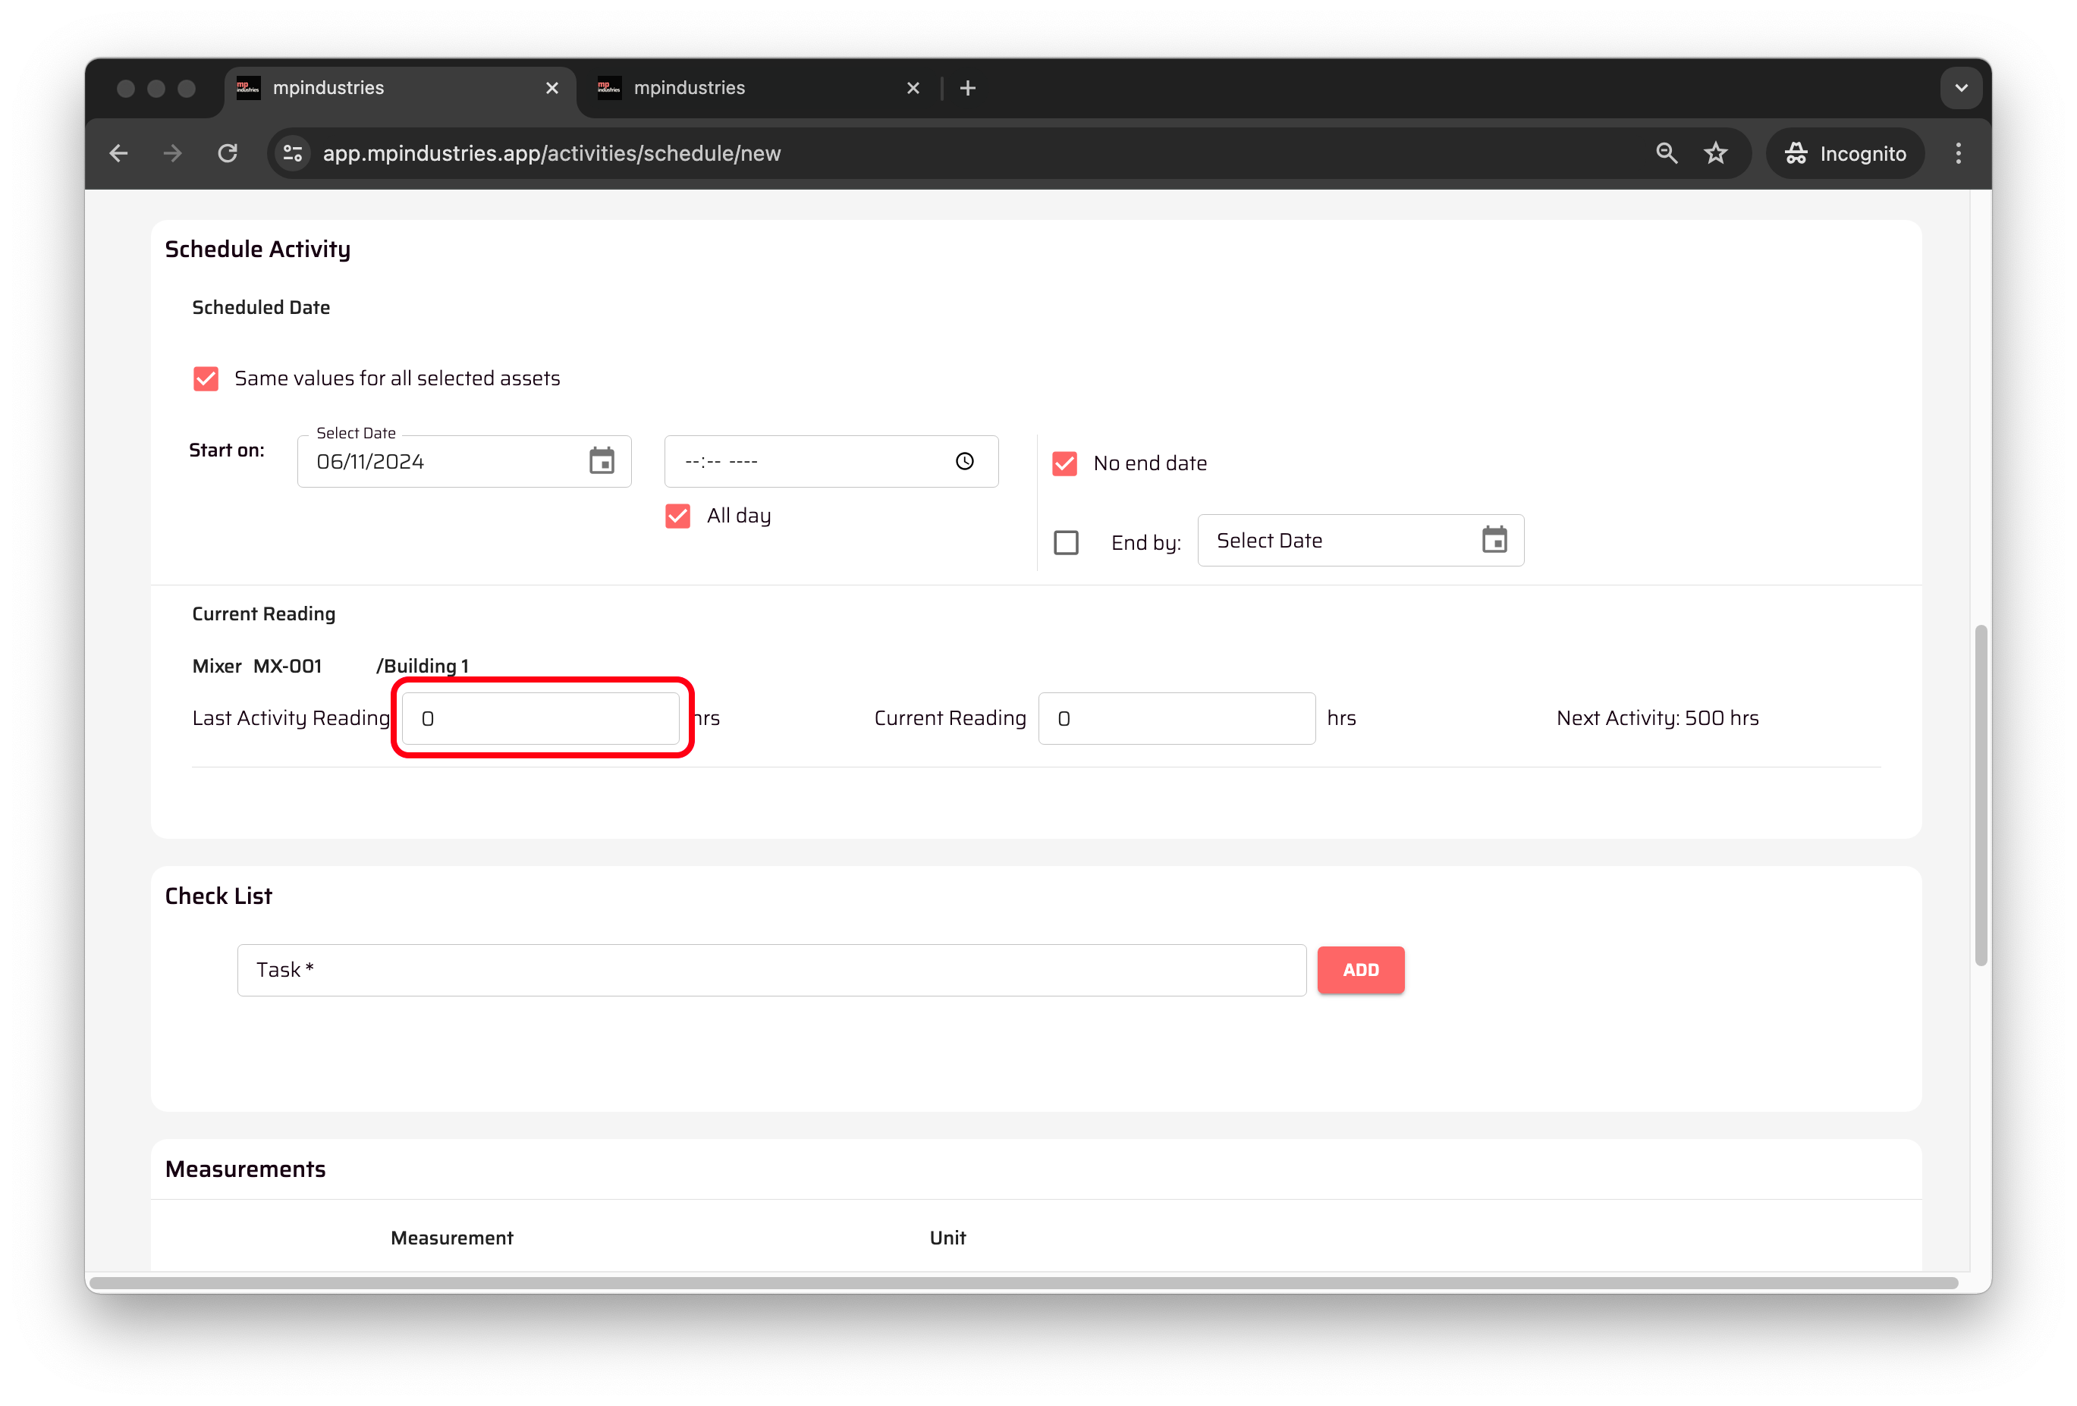
Task: Expand the tab search dropdown arrow
Action: tap(1961, 89)
